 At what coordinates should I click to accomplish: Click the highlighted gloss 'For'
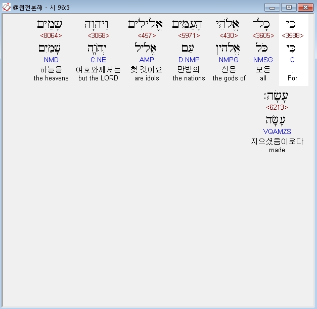pyautogui.click(x=292, y=78)
